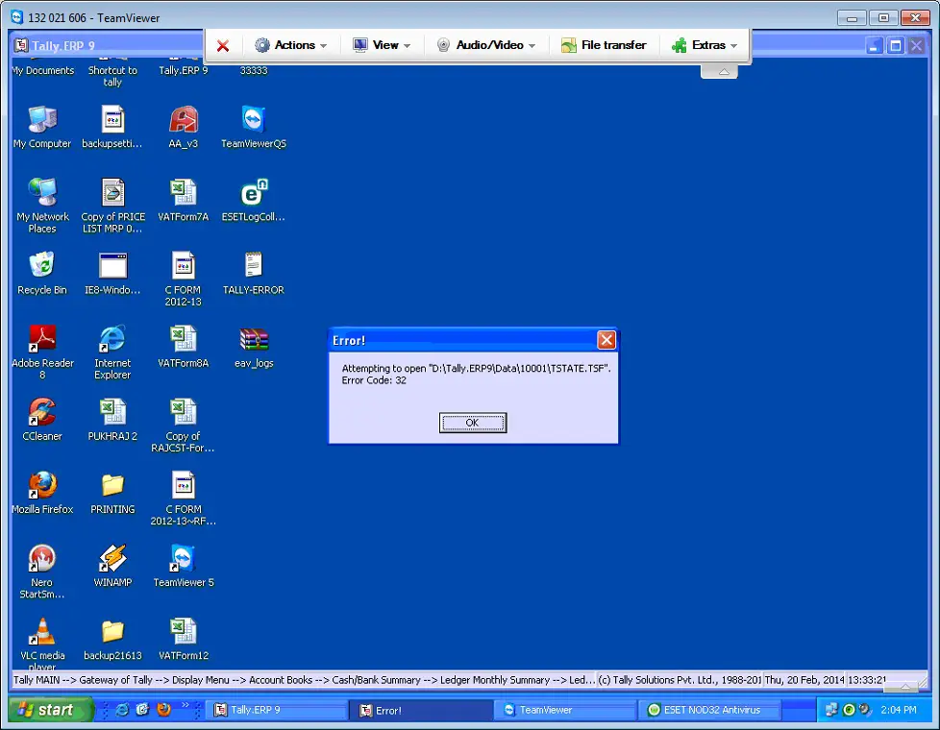Launch Internet Explorer from Quick Launch
This screenshot has width=940, height=730.
[122, 710]
